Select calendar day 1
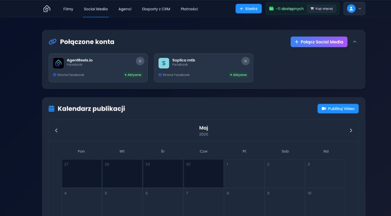The width and height of the screenshot is (391, 216). click(x=244, y=173)
